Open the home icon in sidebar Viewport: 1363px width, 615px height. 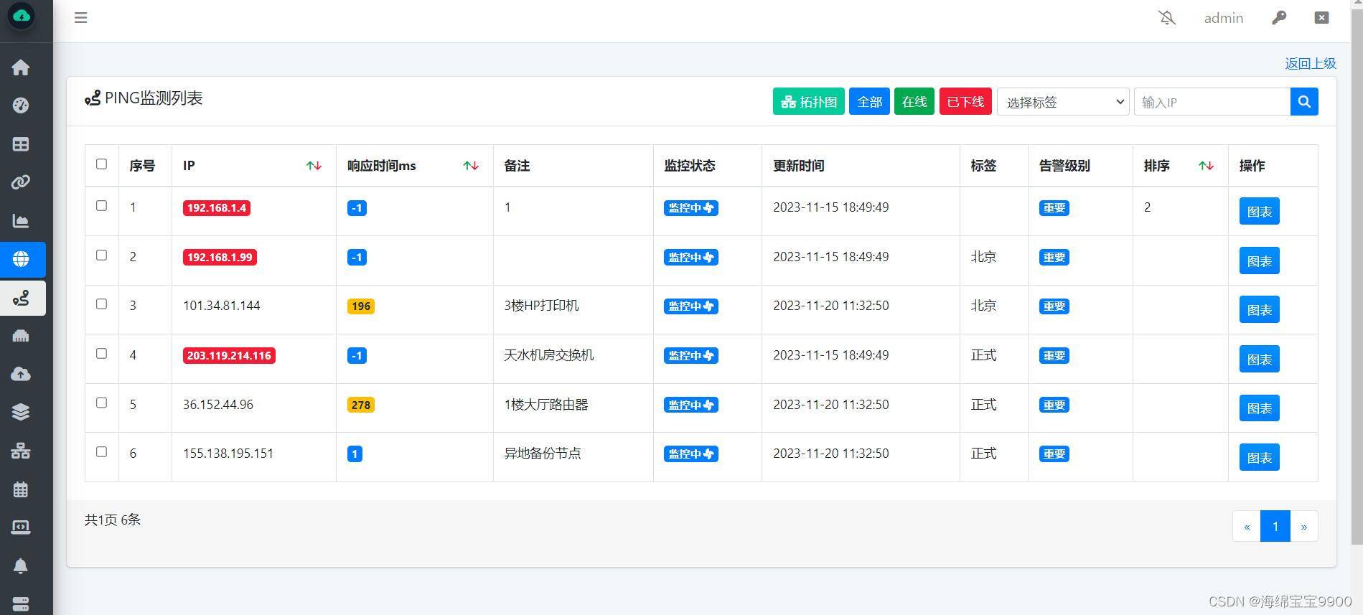tap(21, 67)
